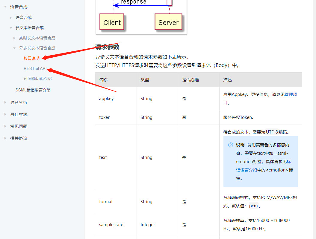Viewport: 316px width, 239px height.
Task: Open 时间戳功能介绍 in the sidebar
Action: (37, 79)
